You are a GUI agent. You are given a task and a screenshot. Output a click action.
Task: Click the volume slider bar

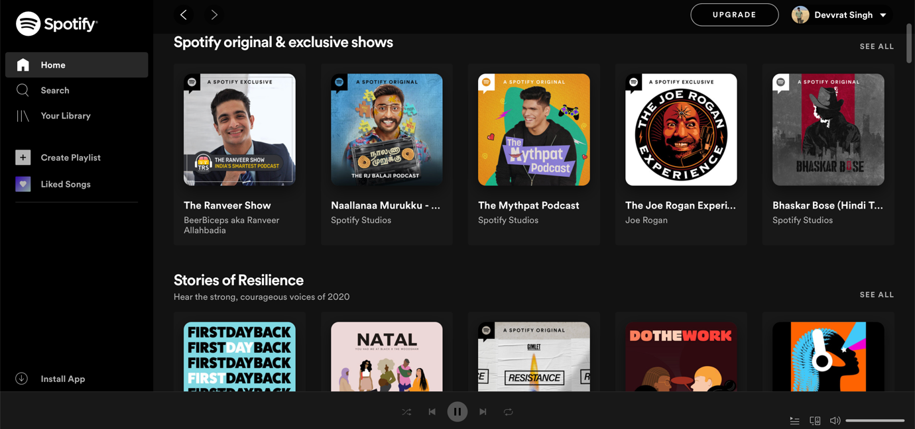(875, 420)
